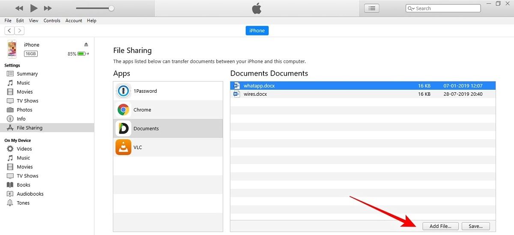
Task: Open Photos in the Settings sidebar
Action: click(24, 110)
